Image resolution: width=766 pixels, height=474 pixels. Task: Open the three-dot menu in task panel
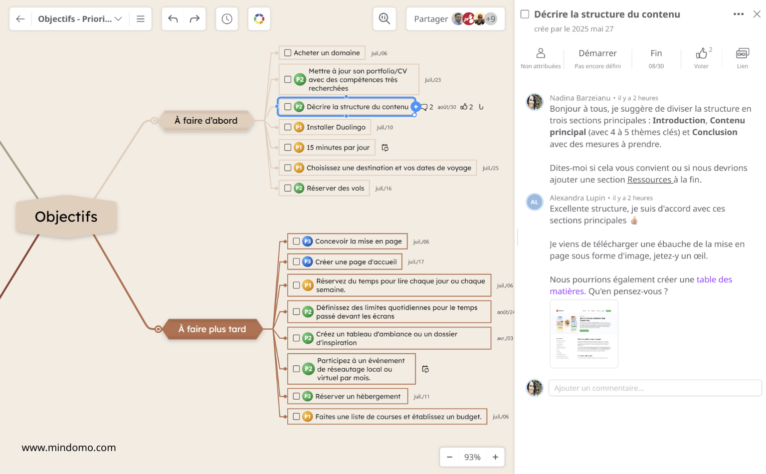click(x=738, y=14)
